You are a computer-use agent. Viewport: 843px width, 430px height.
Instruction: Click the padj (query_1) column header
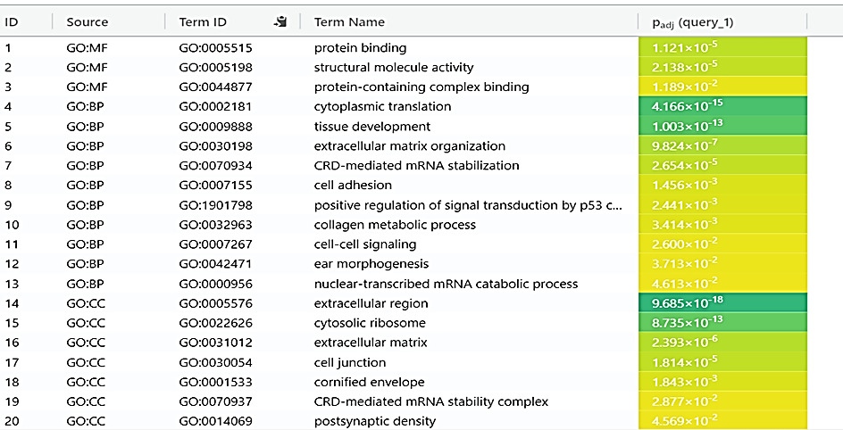click(693, 21)
